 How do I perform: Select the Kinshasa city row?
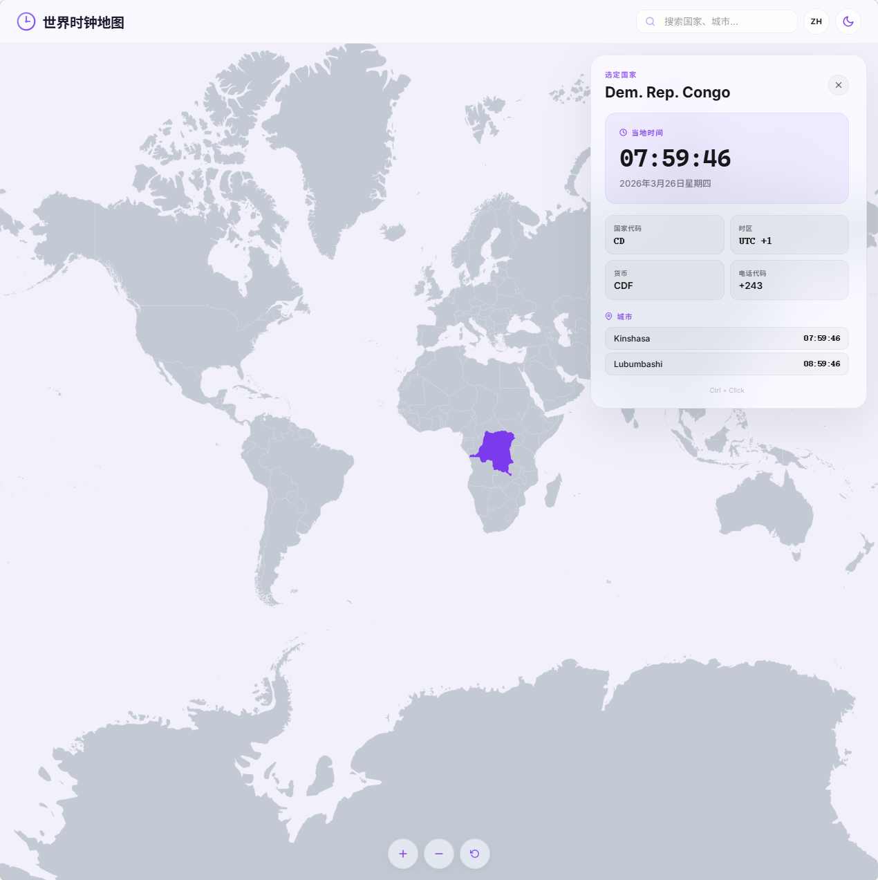point(727,339)
